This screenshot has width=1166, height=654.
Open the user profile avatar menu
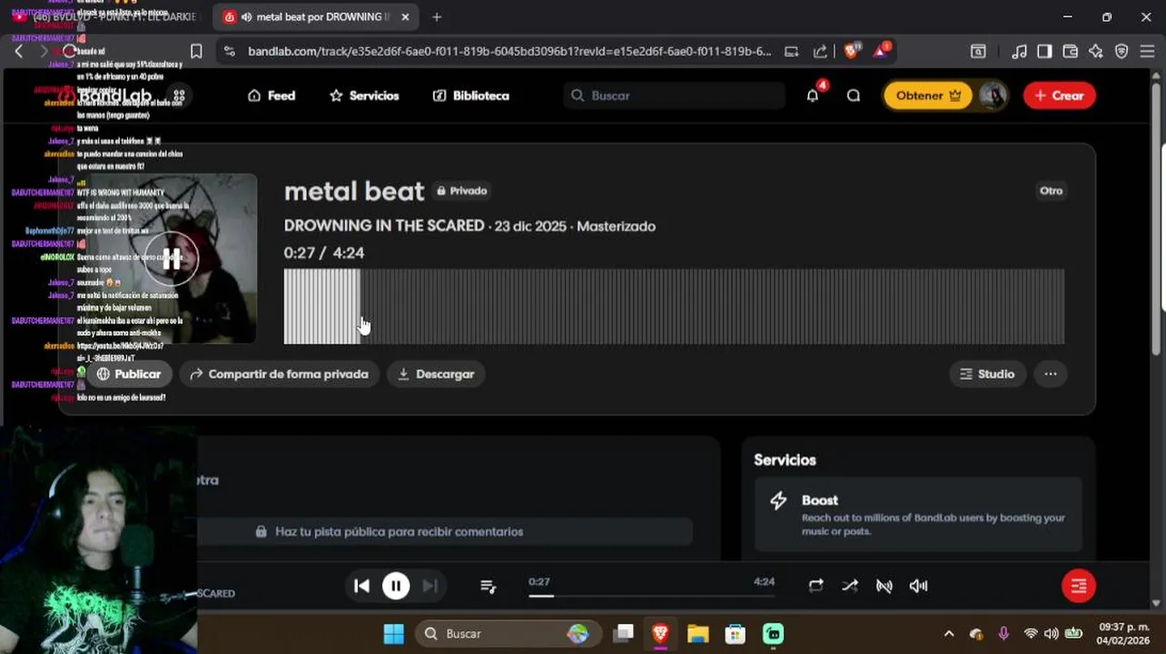(993, 95)
